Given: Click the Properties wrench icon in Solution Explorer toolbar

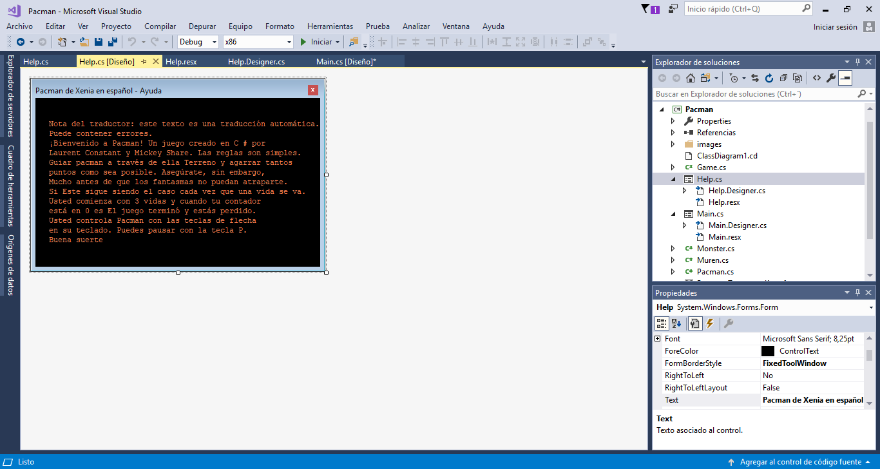Looking at the screenshot, I should [x=830, y=77].
